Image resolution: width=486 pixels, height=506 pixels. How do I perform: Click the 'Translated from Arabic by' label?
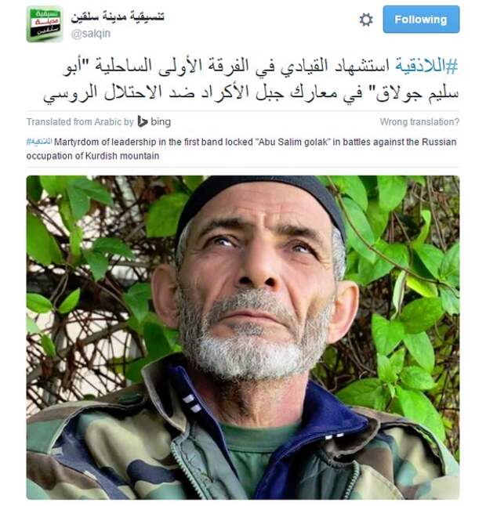point(80,122)
